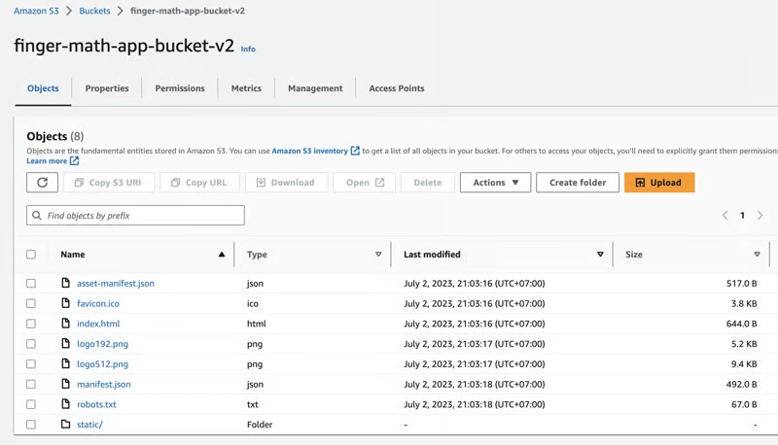Image resolution: width=778 pixels, height=445 pixels.
Task: Open the favicon.ico object link
Action: coord(98,303)
